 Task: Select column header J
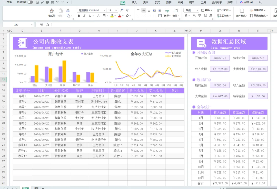137,31
